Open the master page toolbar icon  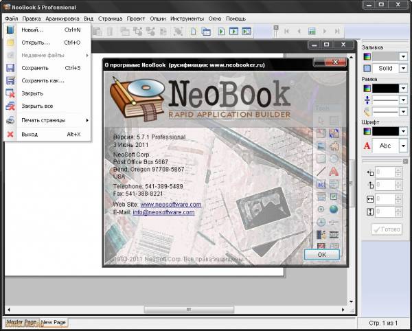tap(206, 32)
